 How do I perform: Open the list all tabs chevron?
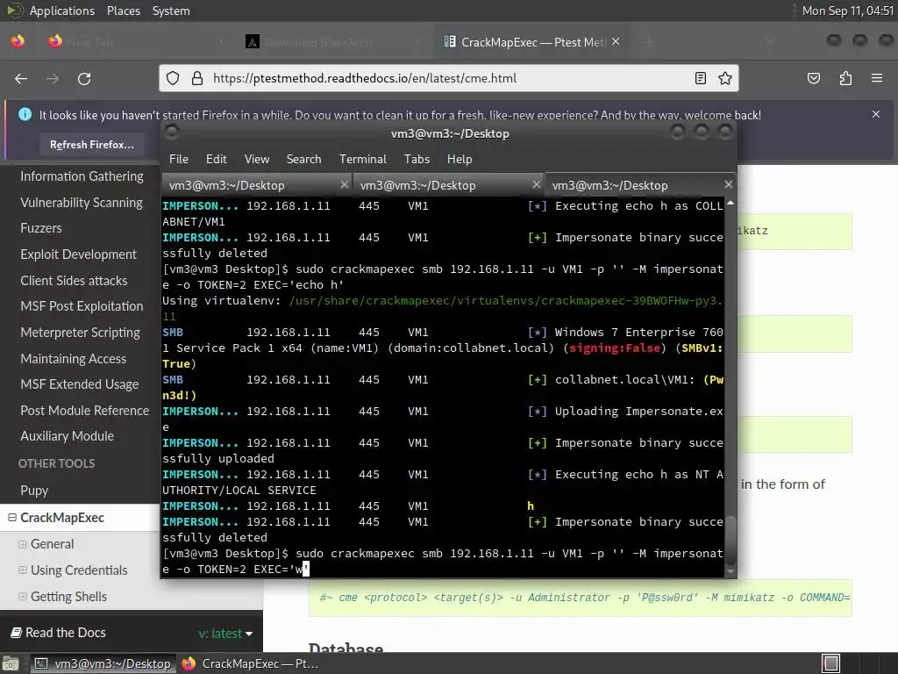(x=771, y=41)
